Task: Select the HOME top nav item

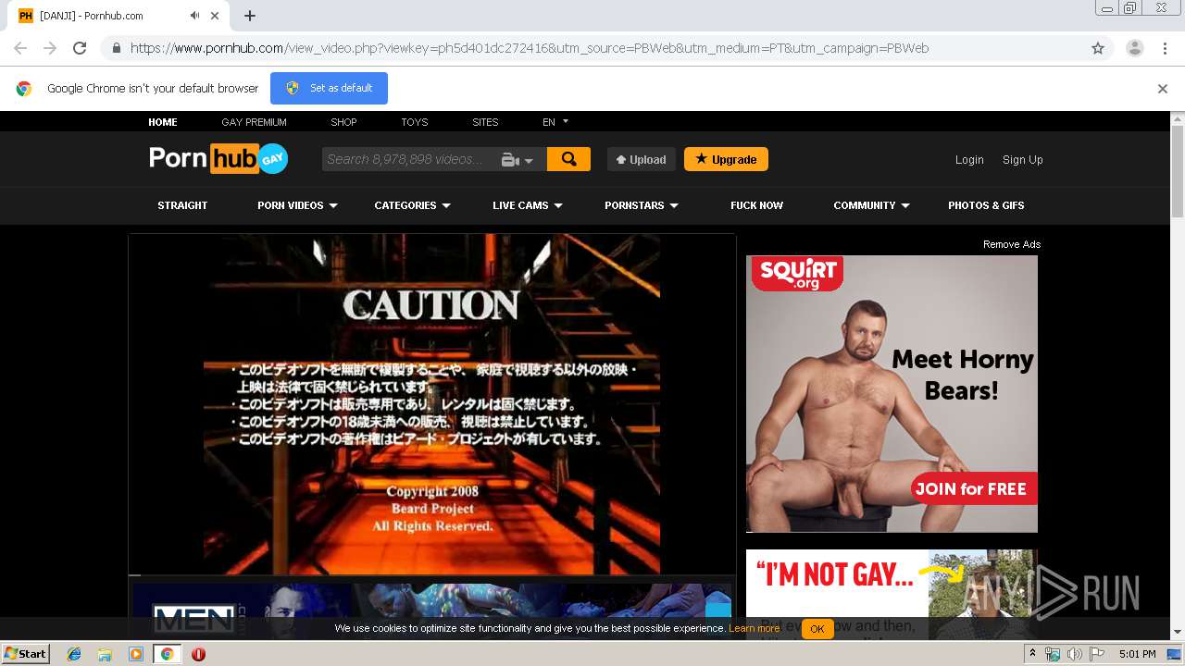Action: pos(163,122)
